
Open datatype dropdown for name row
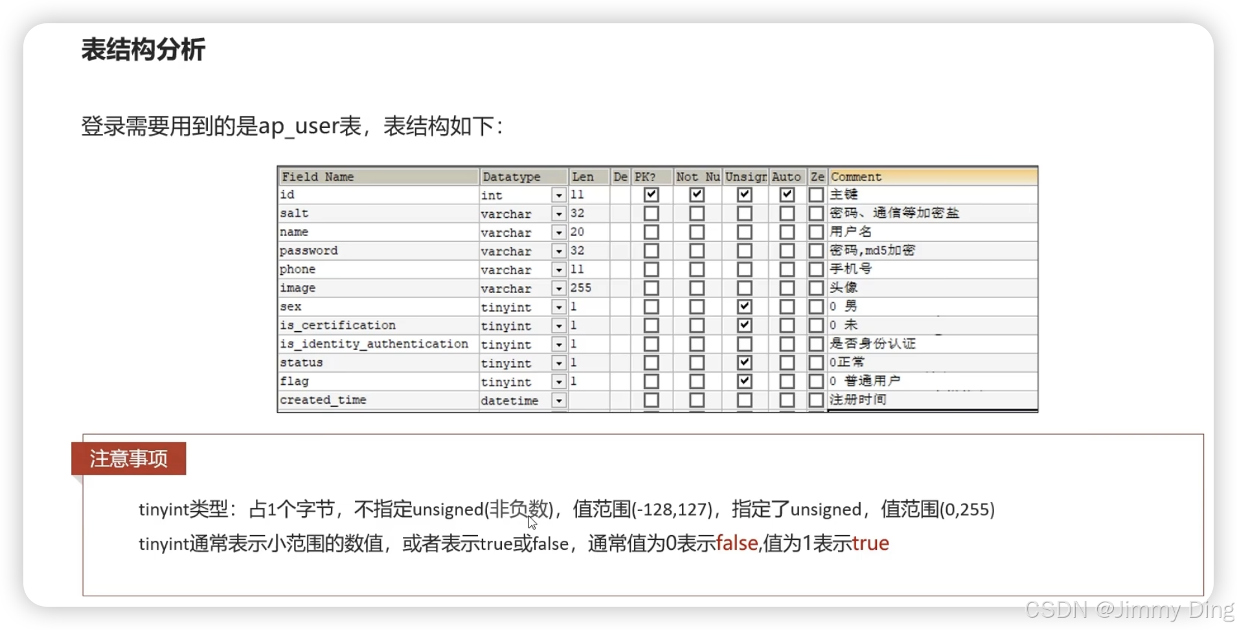point(558,232)
